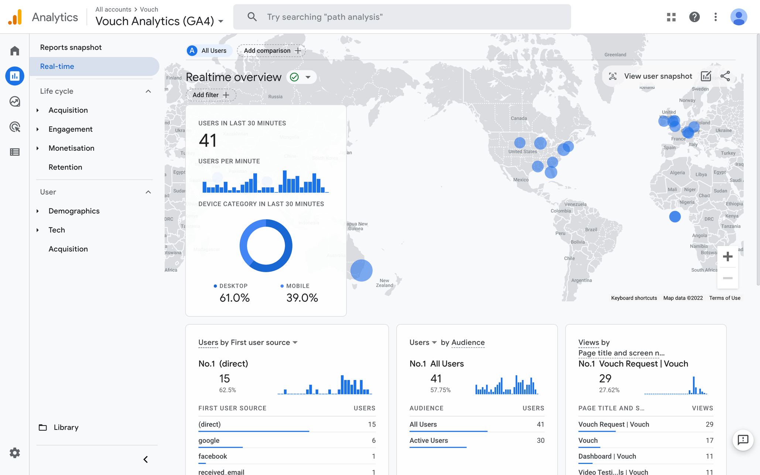
Task: Open the Home icon in left rail
Action: click(15, 51)
